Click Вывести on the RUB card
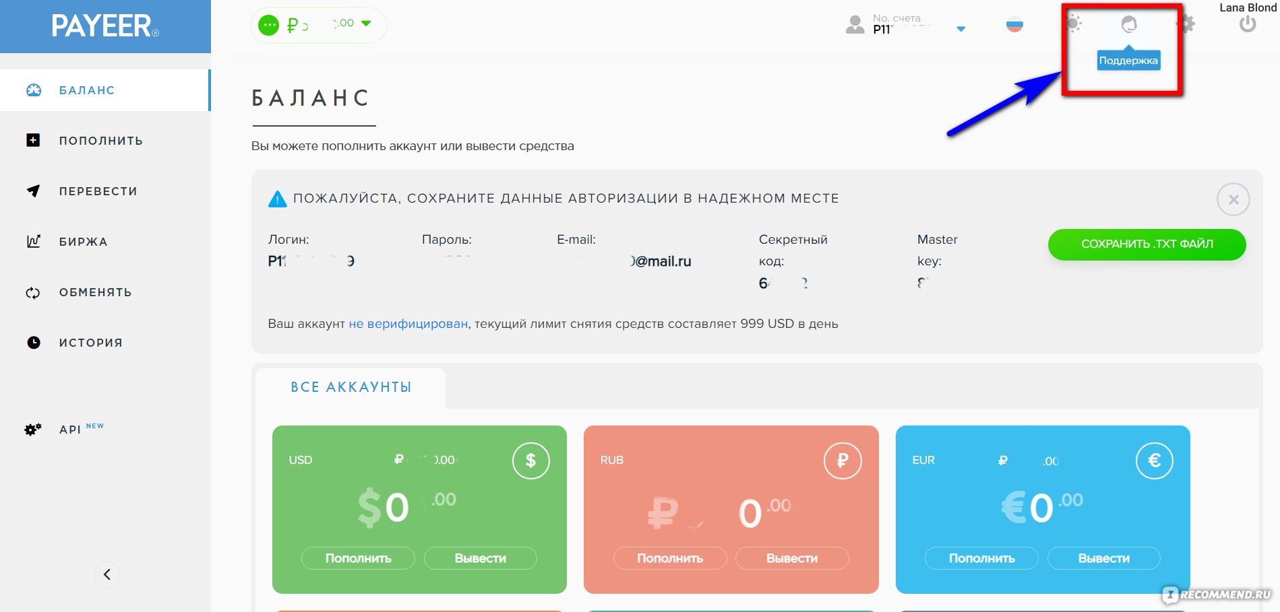Screen dimensions: 1280x612 tap(792, 558)
